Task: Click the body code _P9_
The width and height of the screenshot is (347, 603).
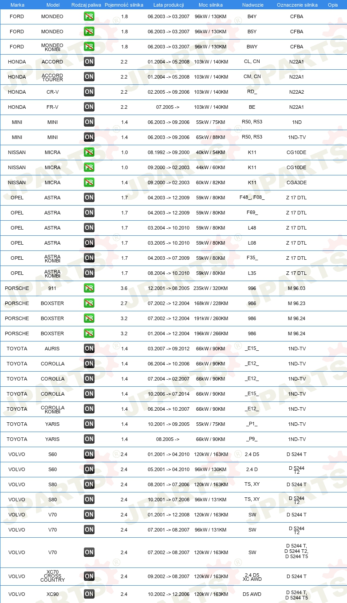Action: (x=252, y=439)
